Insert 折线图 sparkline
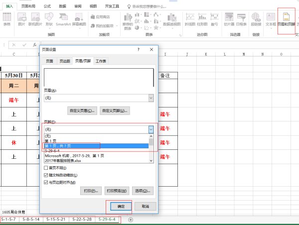299x225 pixels. coord(190,19)
